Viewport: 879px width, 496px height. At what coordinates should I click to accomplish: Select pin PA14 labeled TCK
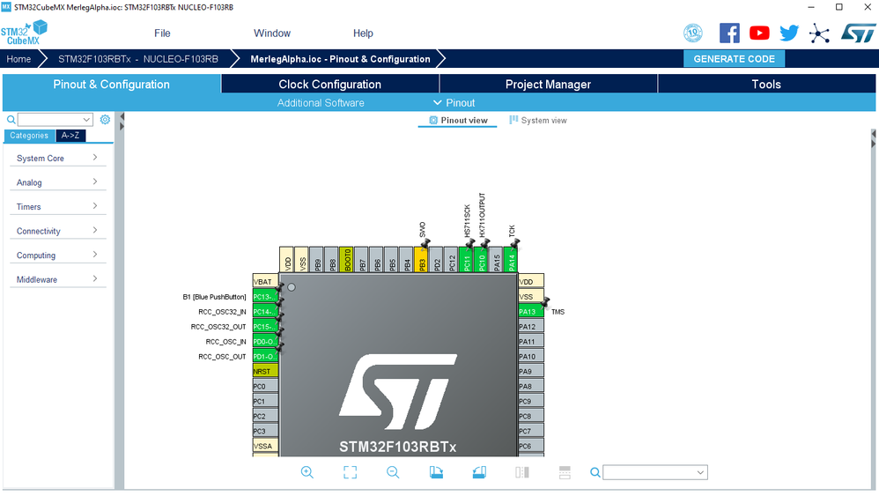(511, 260)
